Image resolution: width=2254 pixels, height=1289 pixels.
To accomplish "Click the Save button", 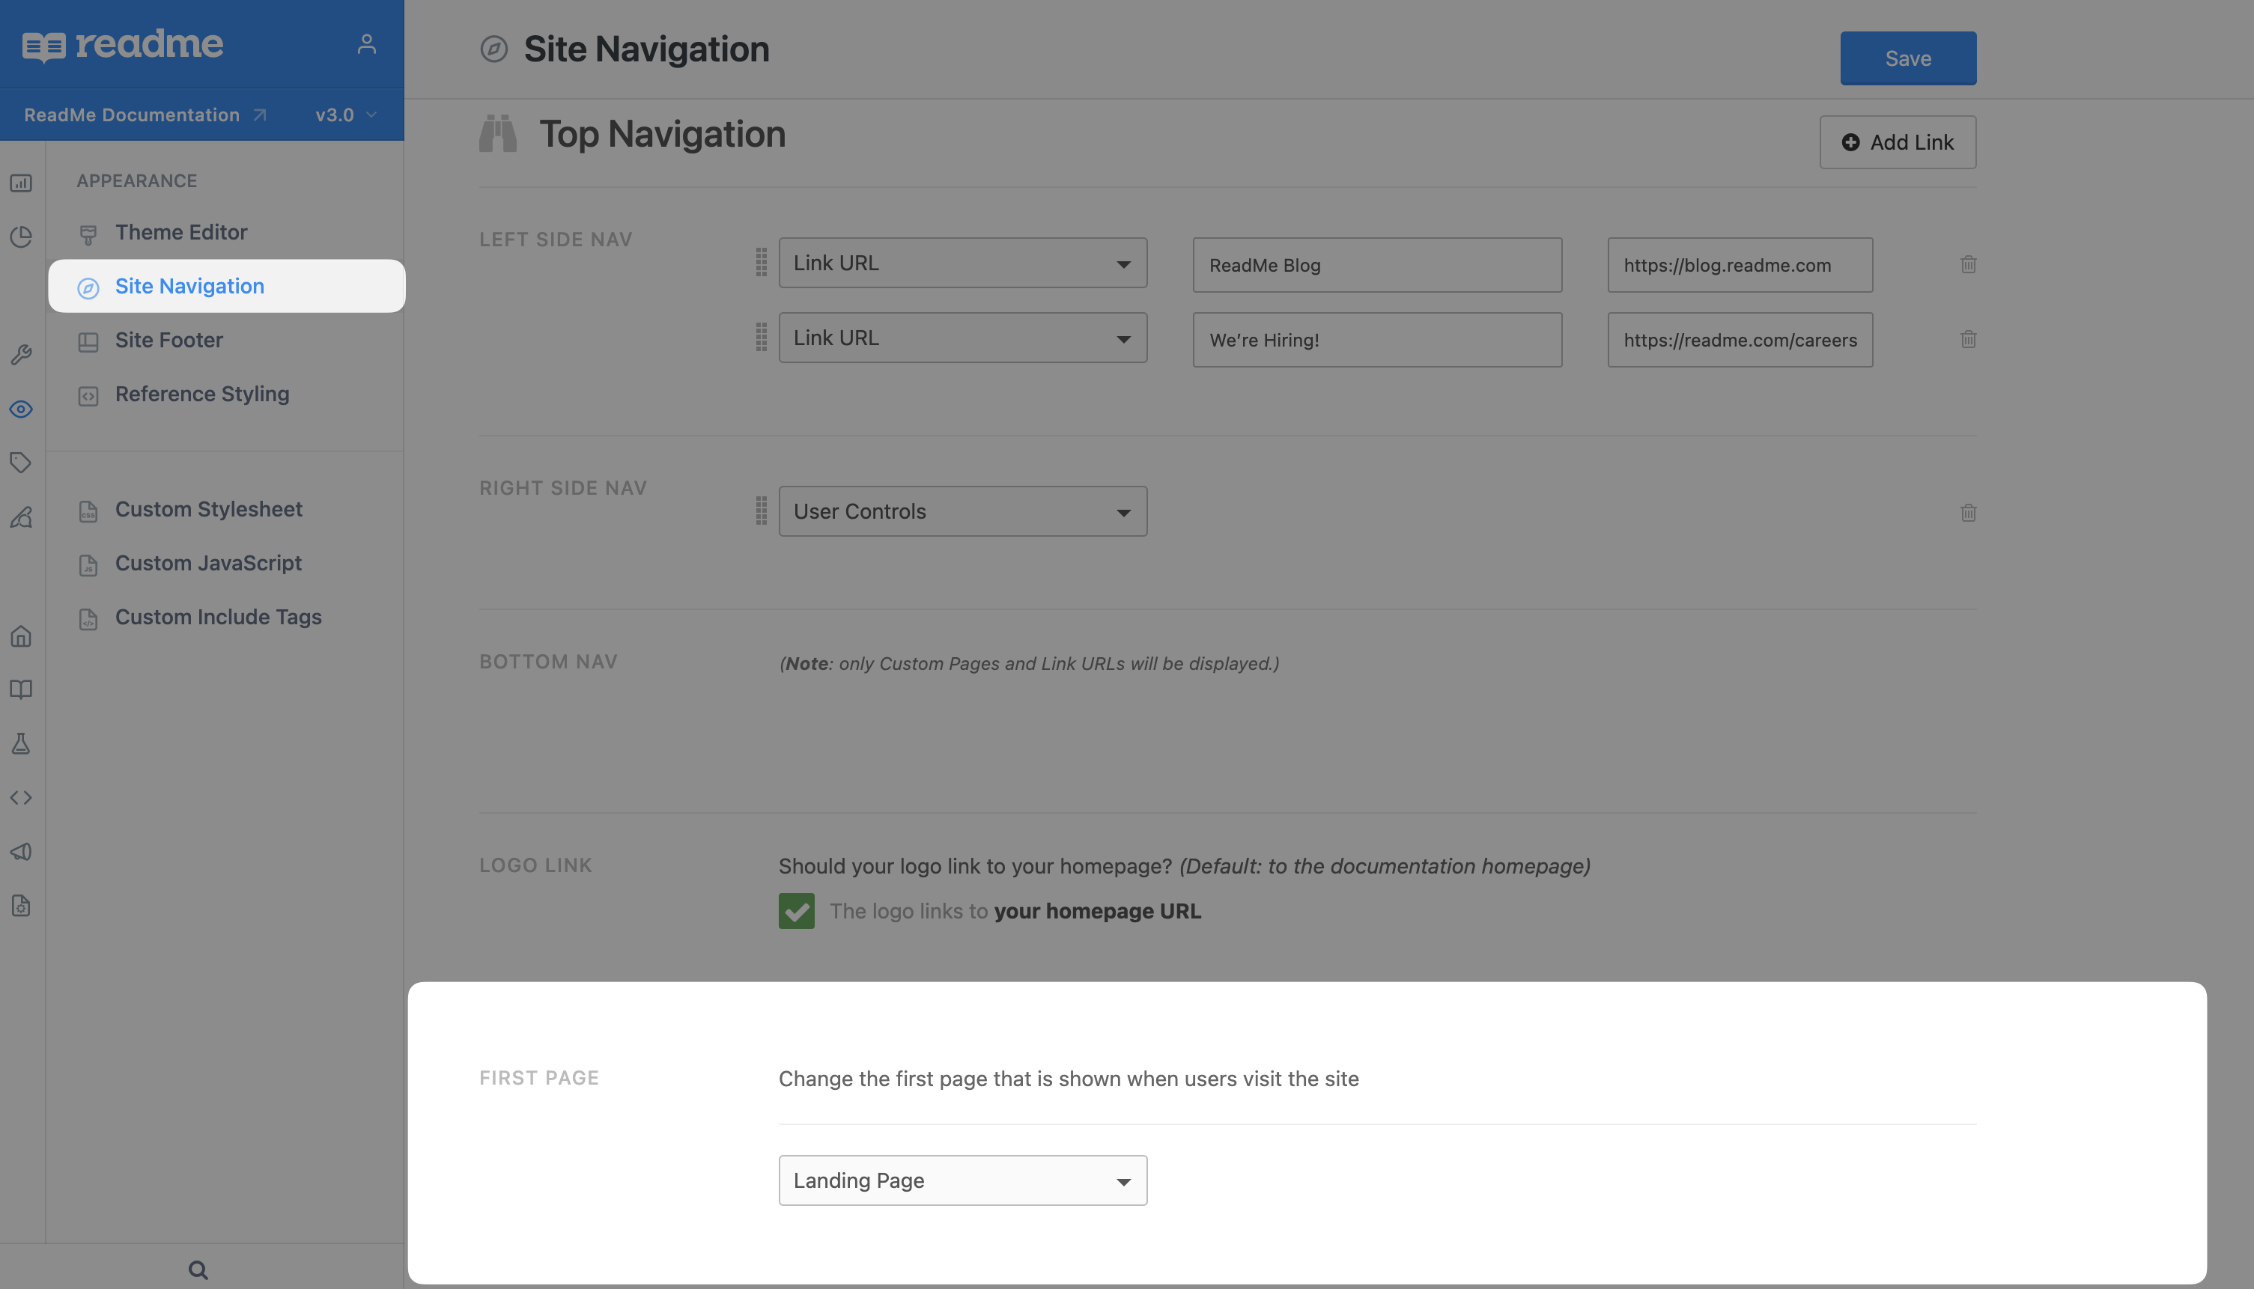I will point(1908,58).
